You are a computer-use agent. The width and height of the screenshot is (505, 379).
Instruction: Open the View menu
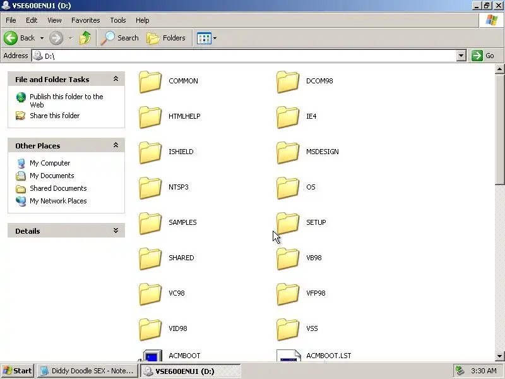[54, 20]
